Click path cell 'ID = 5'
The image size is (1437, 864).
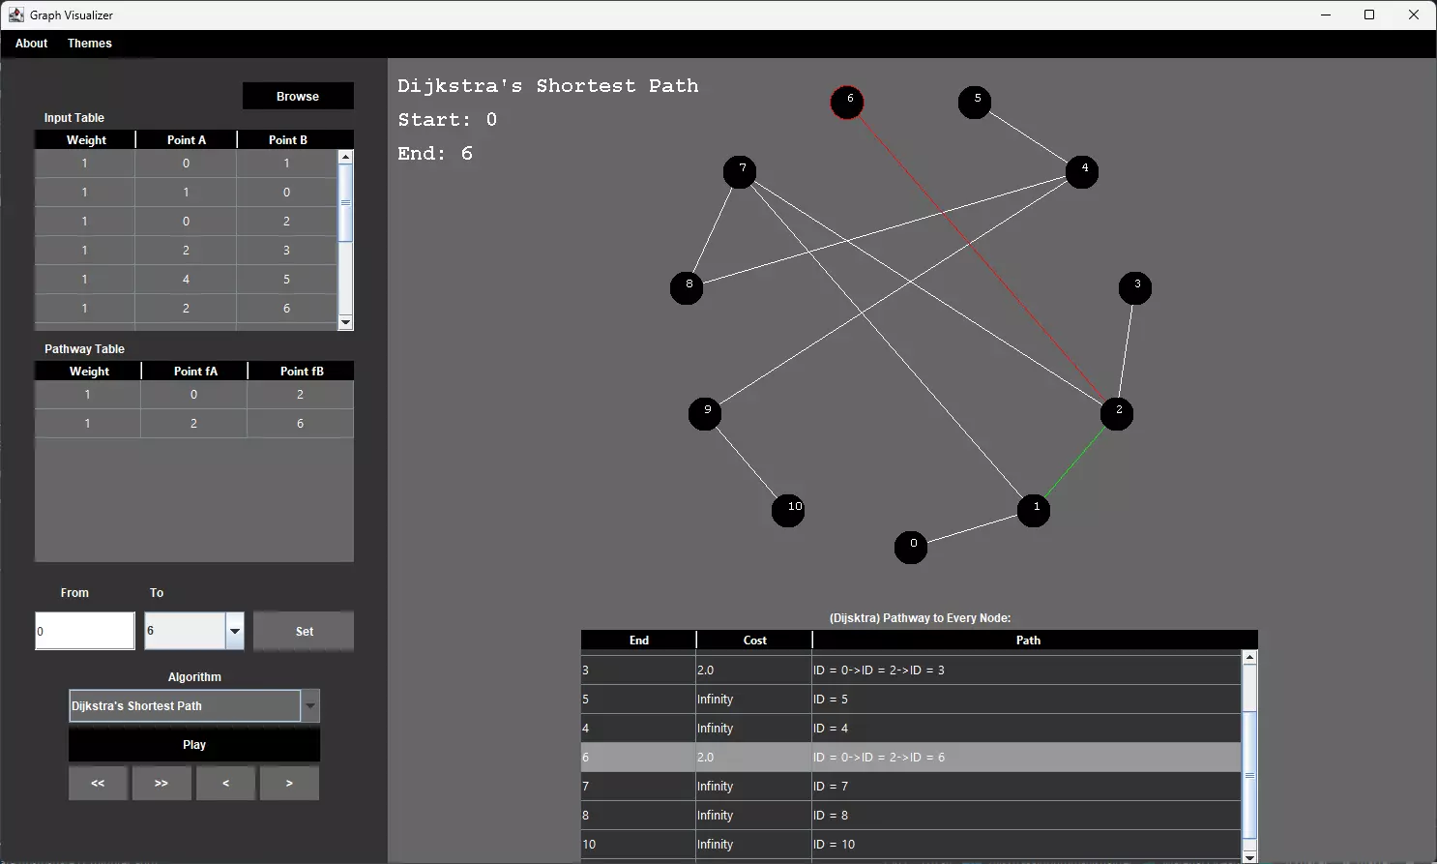(1026, 699)
